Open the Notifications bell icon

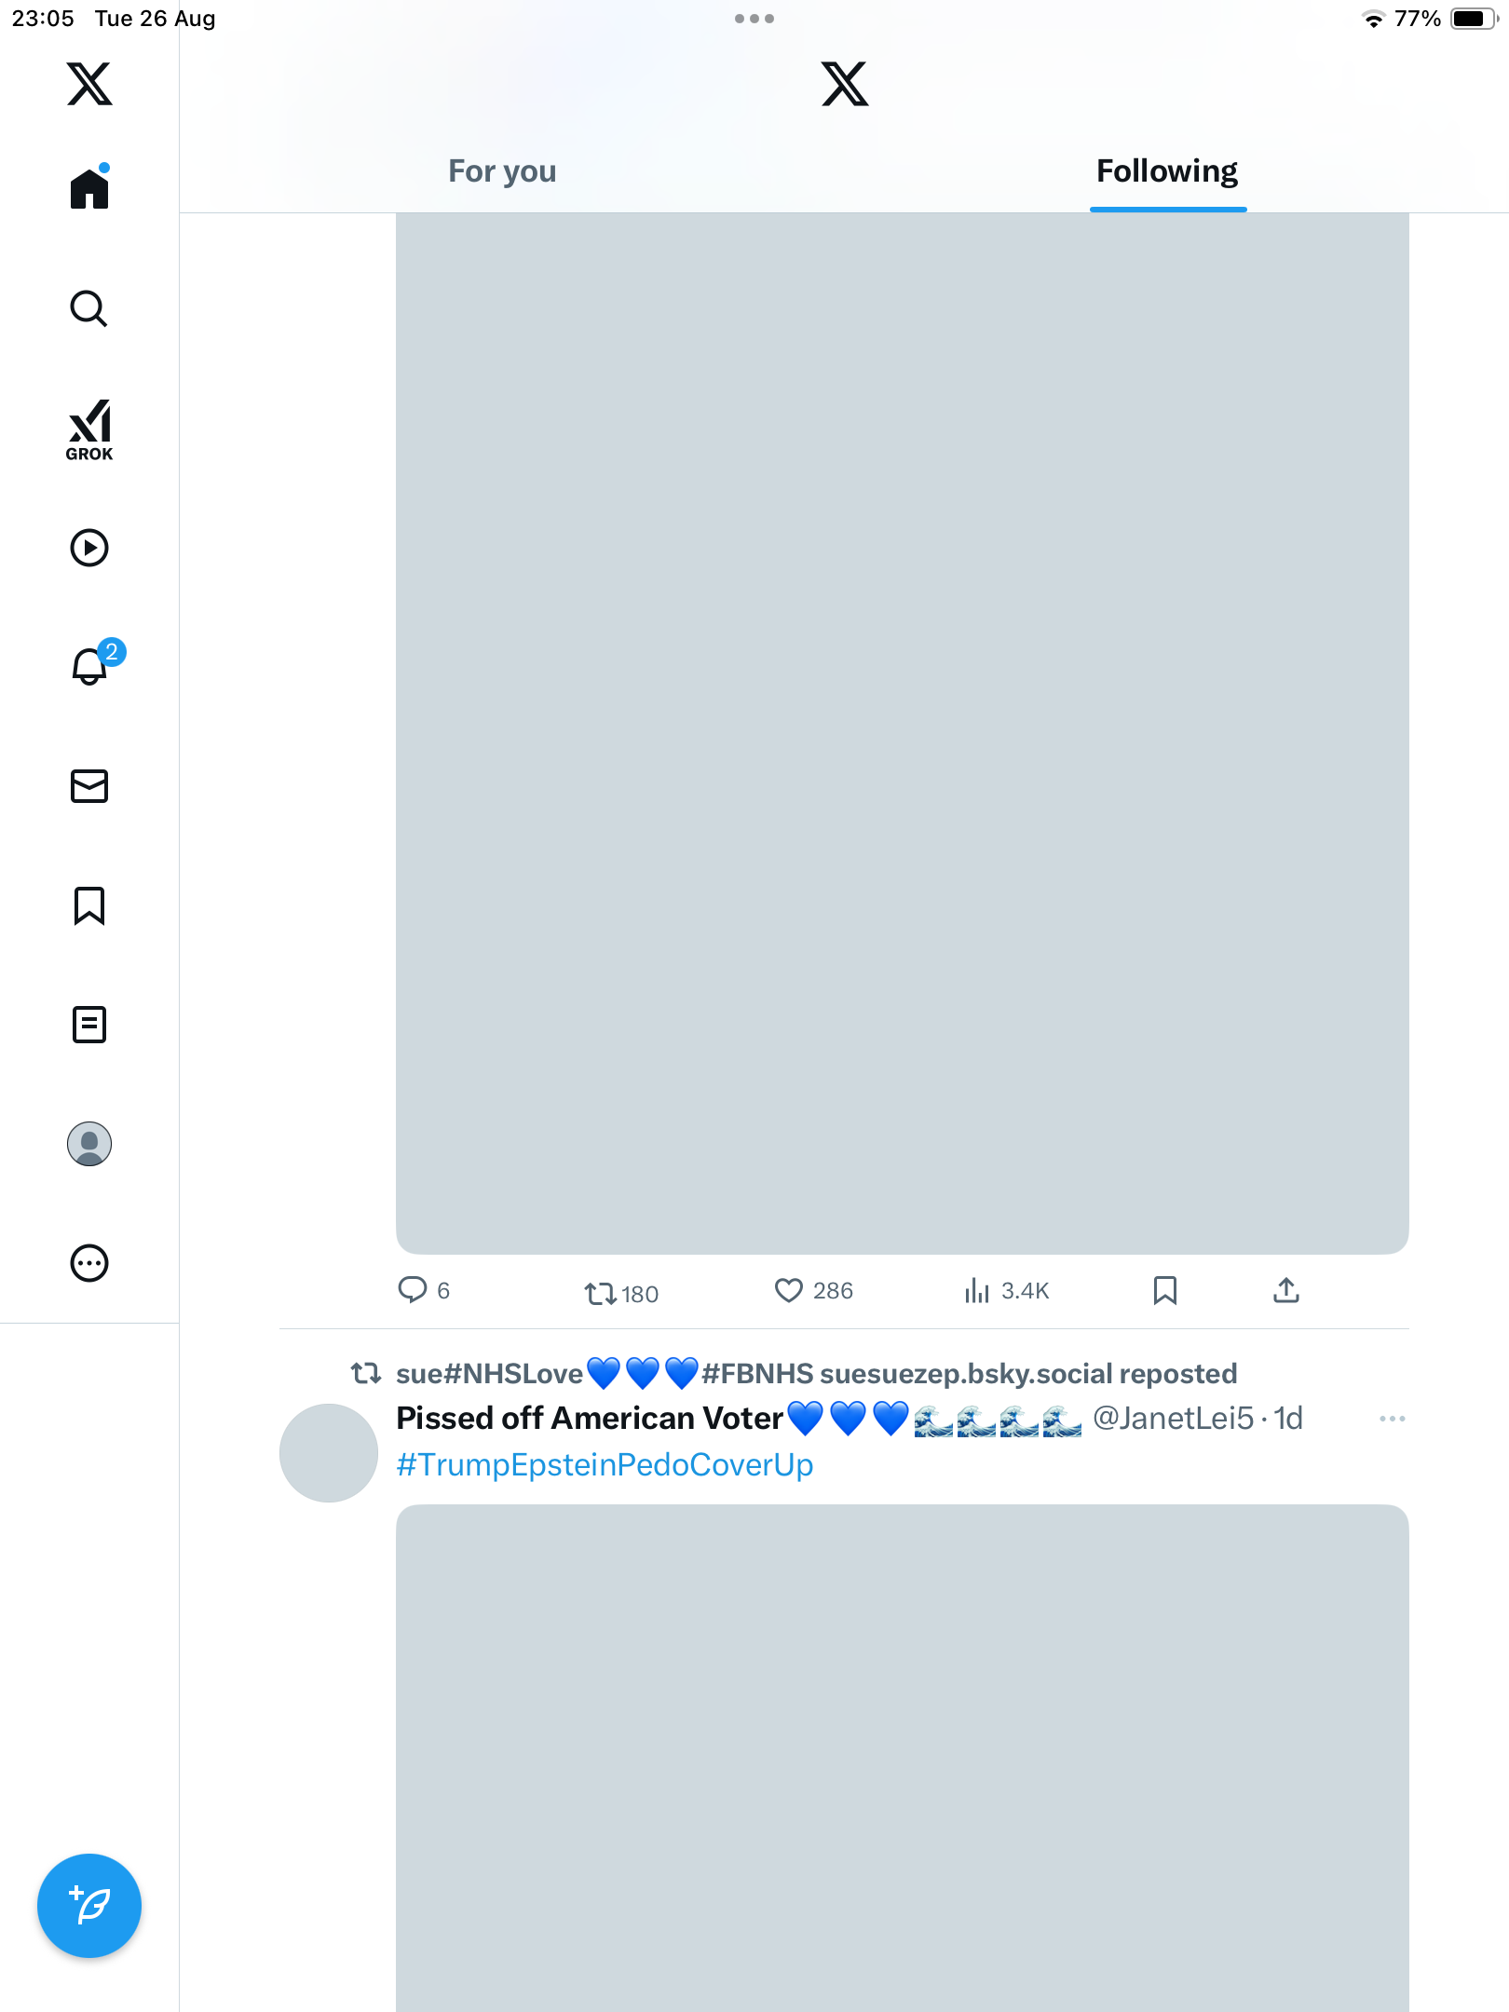[x=89, y=666]
